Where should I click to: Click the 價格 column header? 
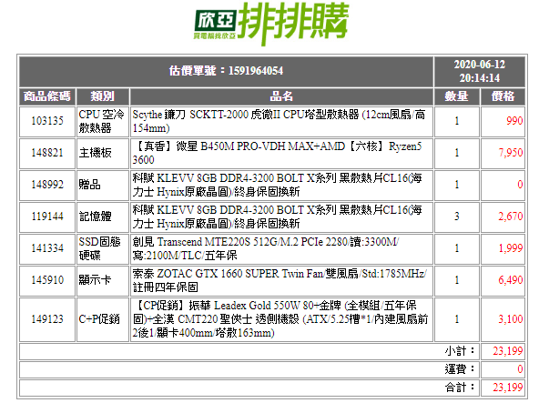503,96
